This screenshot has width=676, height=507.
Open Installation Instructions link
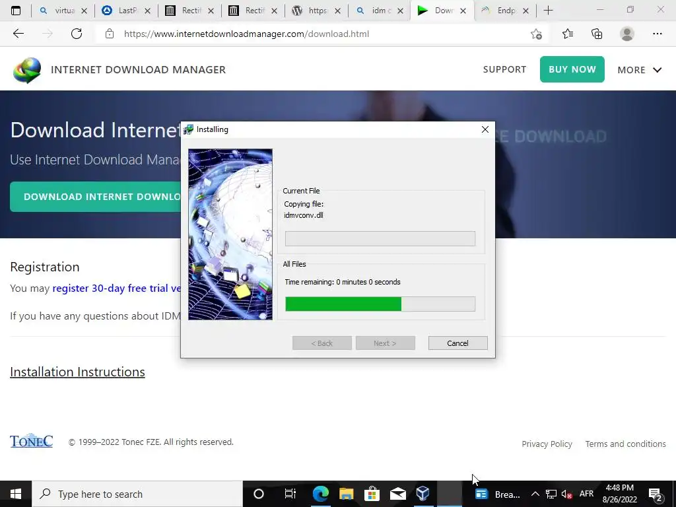point(78,372)
